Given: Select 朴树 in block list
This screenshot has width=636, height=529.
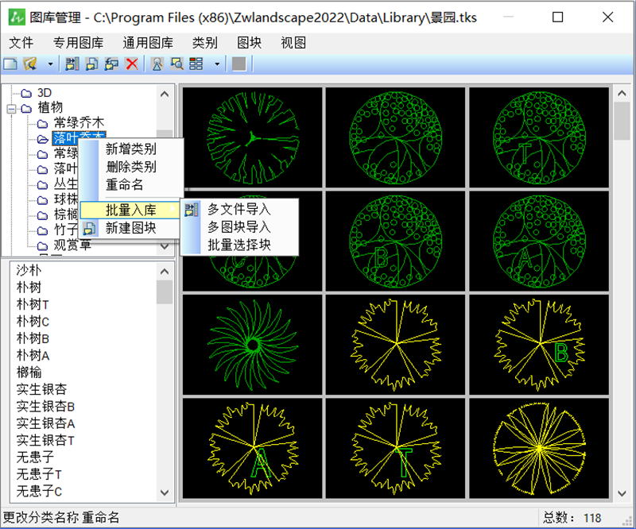Looking at the screenshot, I should click(x=29, y=287).
